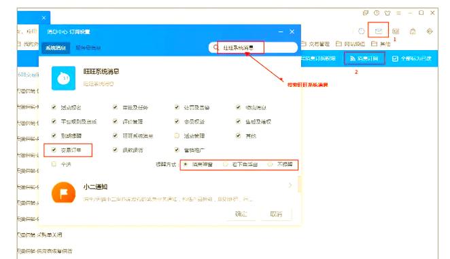Click the 小二通知 description text line
The width and height of the screenshot is (450, 259).
click(169, 199)
